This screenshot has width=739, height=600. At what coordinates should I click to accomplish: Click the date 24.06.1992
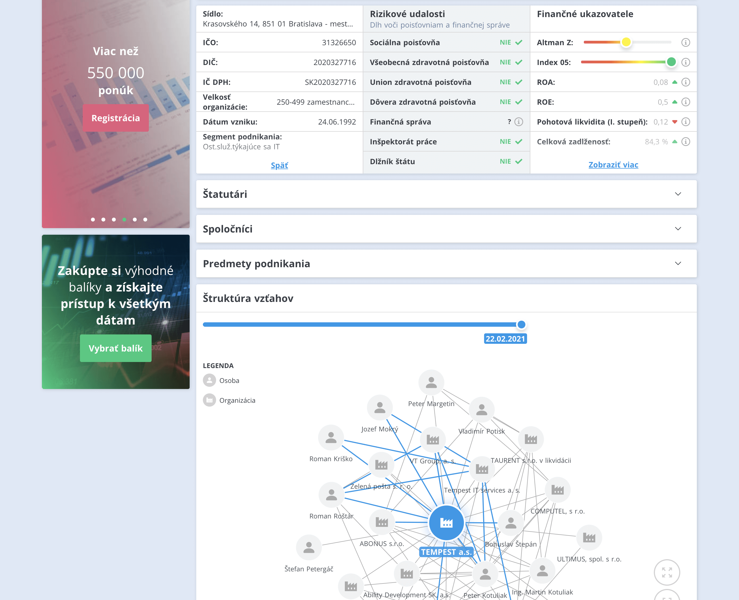tap(337, 122)
